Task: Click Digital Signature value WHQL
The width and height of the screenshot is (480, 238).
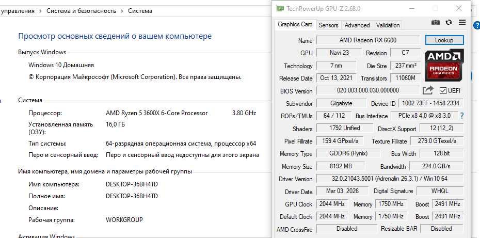Action: (x=440, y=191)
